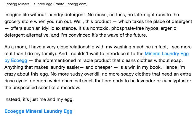This screenshot has height=116, width=194.
Task: Open the bold 'Ecoeggs Mineral Laundry Egg' heading link
Action: coord(38,111)
